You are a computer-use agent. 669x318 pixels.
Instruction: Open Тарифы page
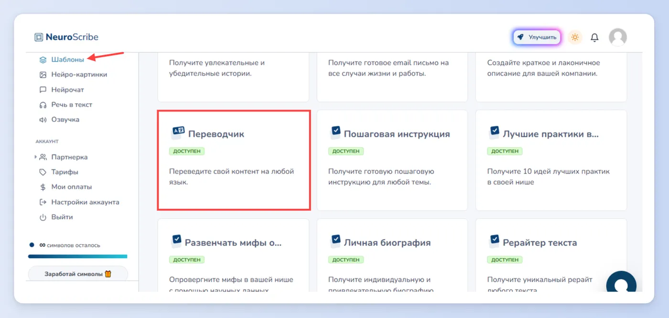click(65, 172)
